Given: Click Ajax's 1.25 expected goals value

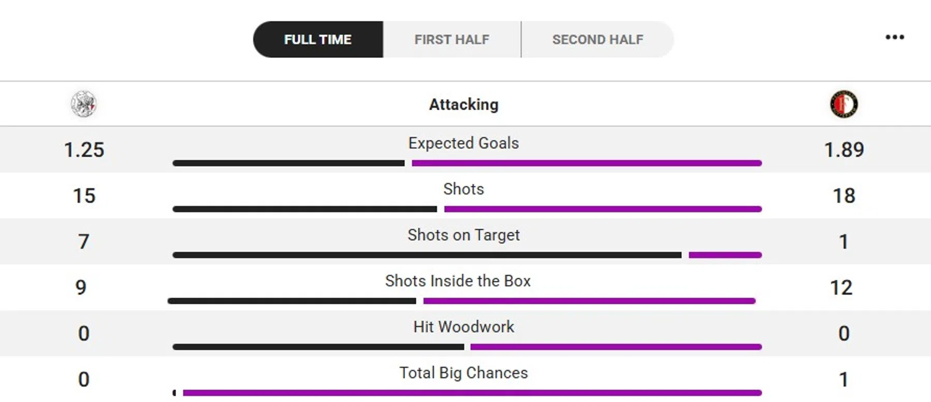Looking at the screenshot, I should tap(84, 150).
